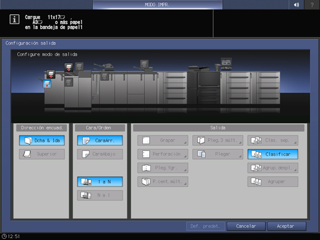Open the Plegar fold options
The image size is (320, 240).
218,154
